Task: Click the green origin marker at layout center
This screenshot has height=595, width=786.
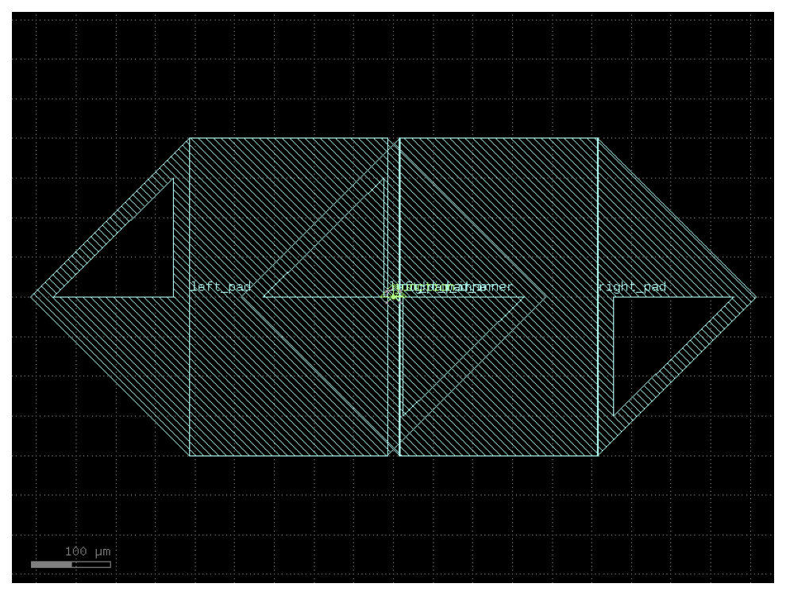Action: (394, 297)
